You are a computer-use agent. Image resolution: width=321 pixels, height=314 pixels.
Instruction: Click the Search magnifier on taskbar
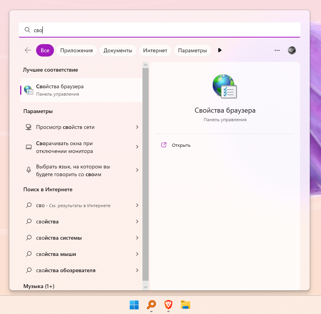tap(151, 305)
